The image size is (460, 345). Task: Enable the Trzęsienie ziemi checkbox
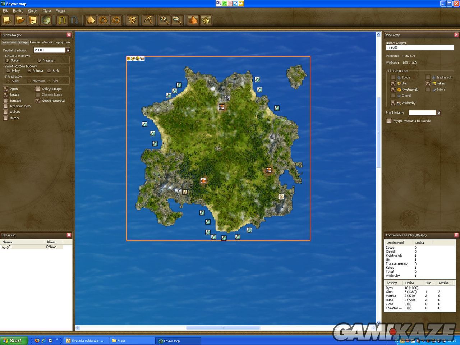tap(5, 106)
